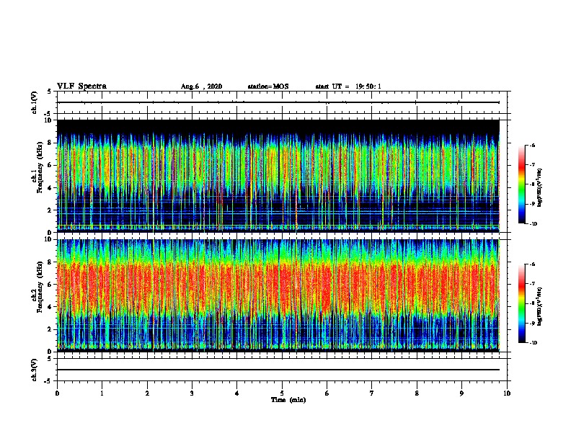The image size is (571, 441).
Task: Click inside the ch.1 spectrogram panel
Action: pos(278,176)
